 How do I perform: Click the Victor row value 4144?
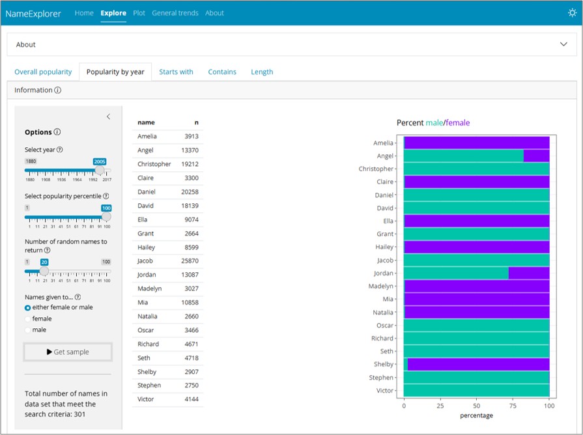192,399
